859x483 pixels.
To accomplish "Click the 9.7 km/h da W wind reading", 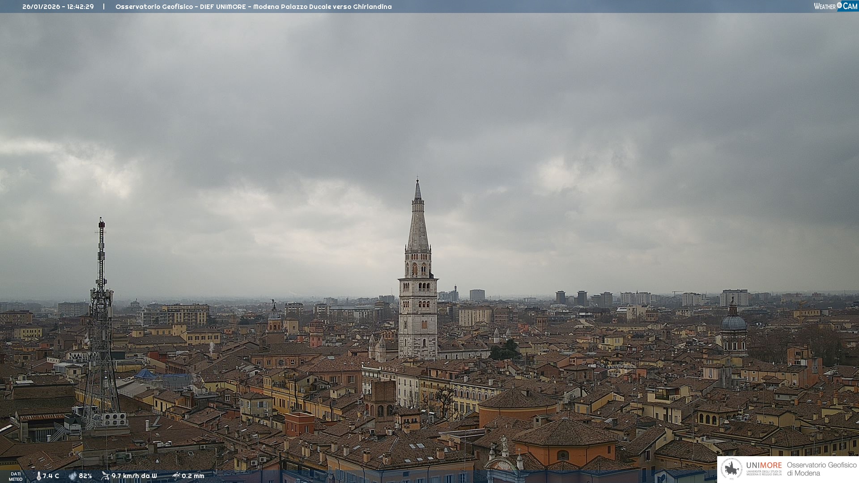I will 134,476.
